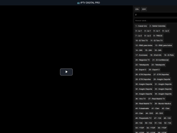Play channel 34 - Aragón Deporte

click(144, 94)
